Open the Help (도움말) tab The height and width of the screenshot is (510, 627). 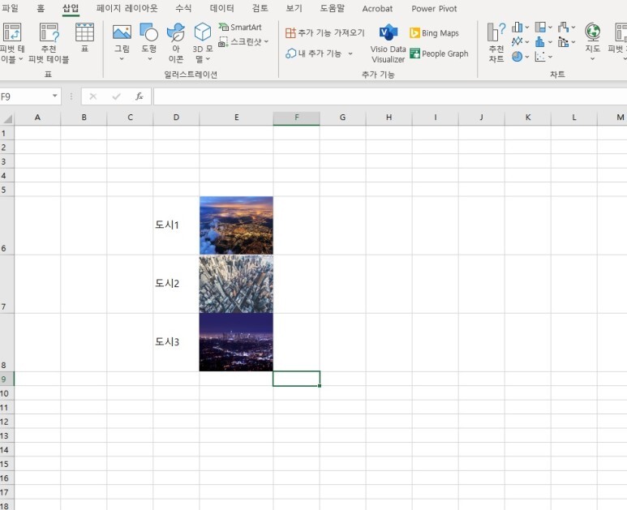[x=333, y=8]
